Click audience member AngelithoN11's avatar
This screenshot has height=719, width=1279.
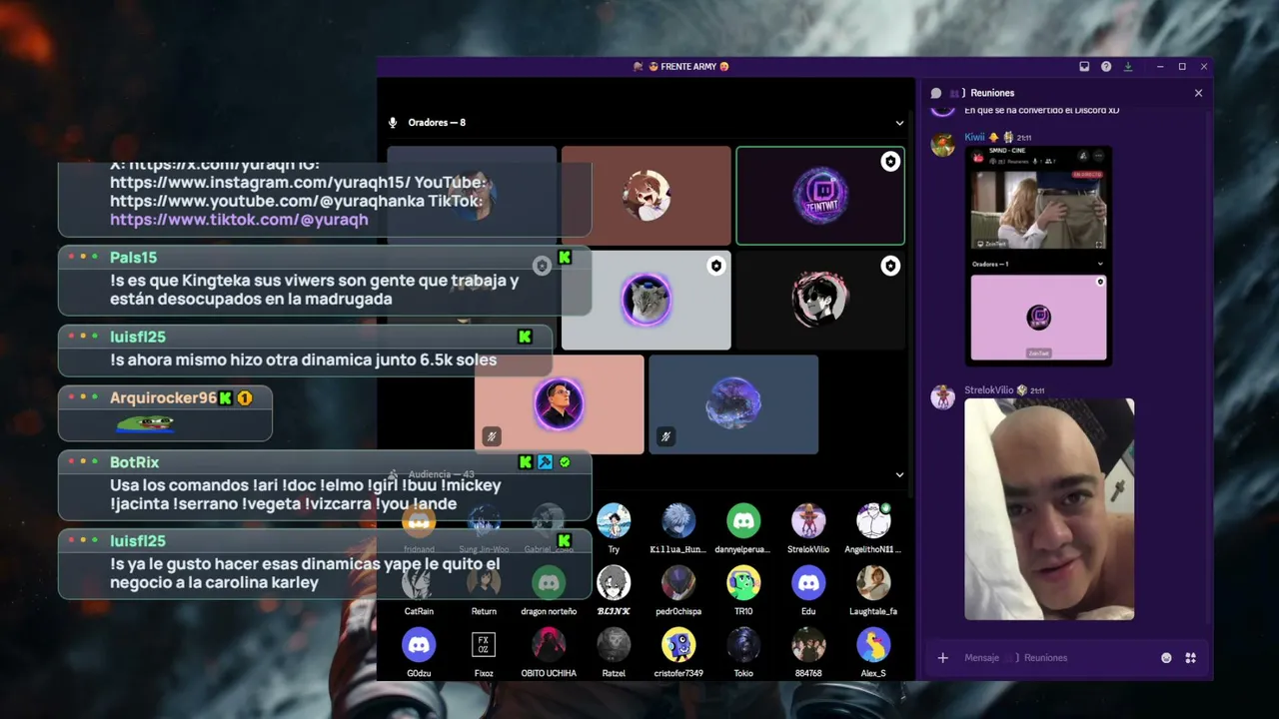tap(873, 520)
